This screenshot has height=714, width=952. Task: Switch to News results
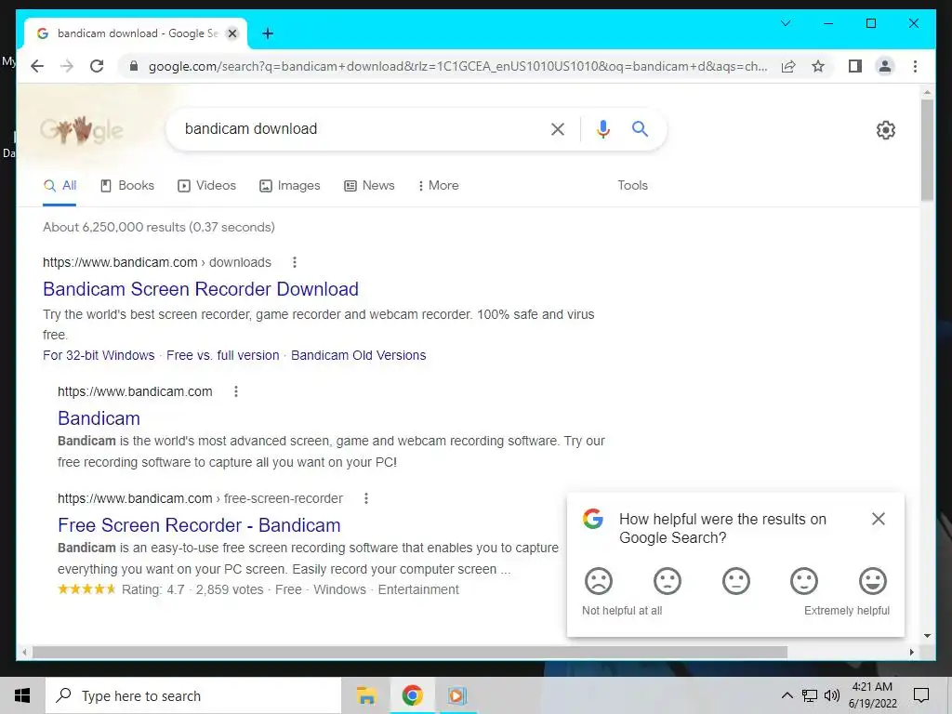(369, 186)
